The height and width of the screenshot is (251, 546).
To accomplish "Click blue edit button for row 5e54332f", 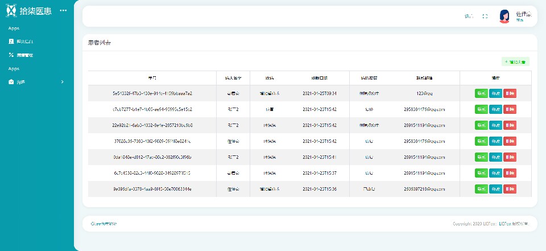I will [x=495, y=93].
